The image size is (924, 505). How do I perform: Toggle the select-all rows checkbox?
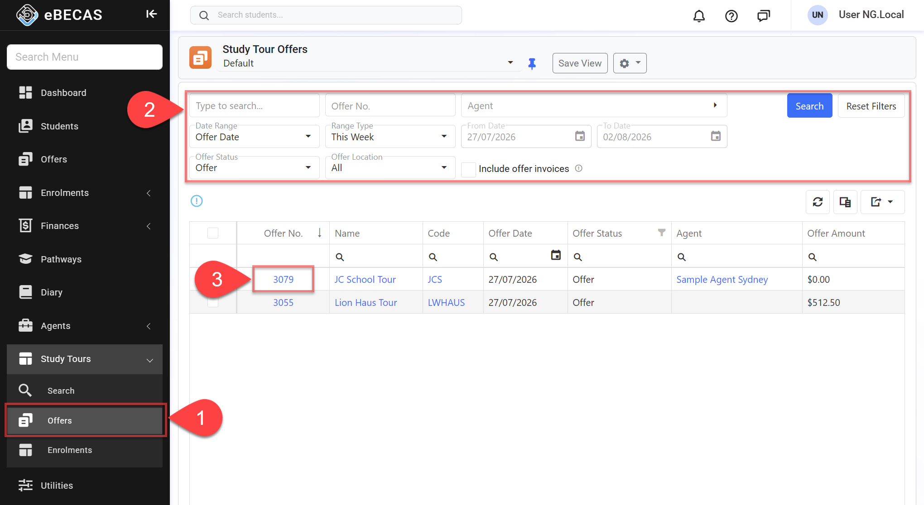click(213, 233)
